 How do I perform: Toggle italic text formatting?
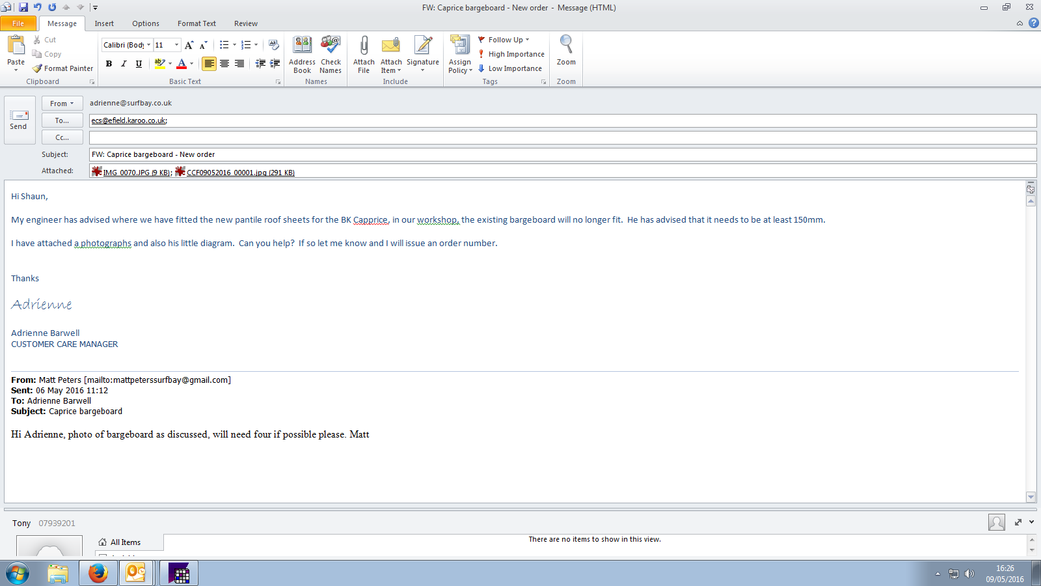pyautogui.click(x=124, y=64)
